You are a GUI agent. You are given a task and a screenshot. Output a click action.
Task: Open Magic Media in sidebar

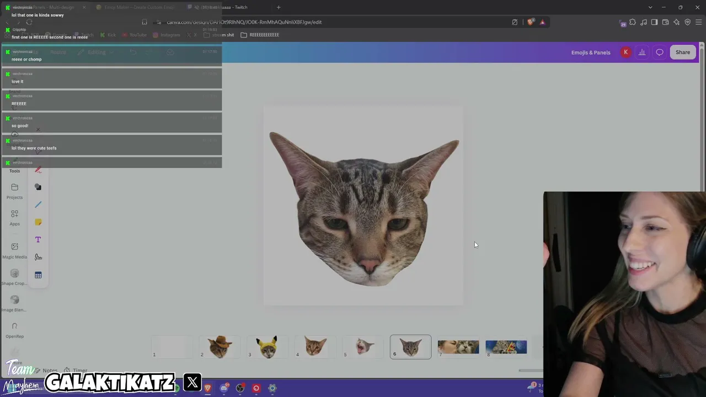pos(15,250)
